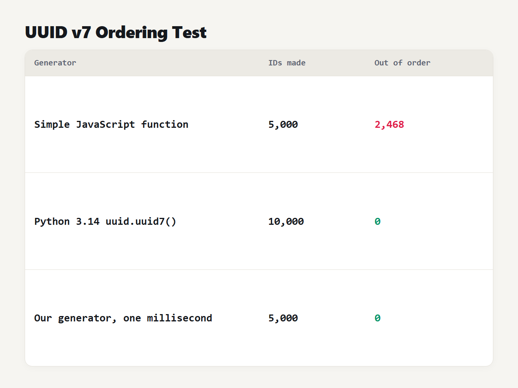This screenshot has height=388, width=518.
Task: Click 5,000 in the Our generator row
Action: tap(283, 318)
